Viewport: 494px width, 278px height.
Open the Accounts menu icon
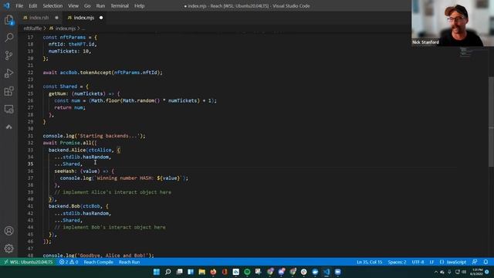click(8, 231)
